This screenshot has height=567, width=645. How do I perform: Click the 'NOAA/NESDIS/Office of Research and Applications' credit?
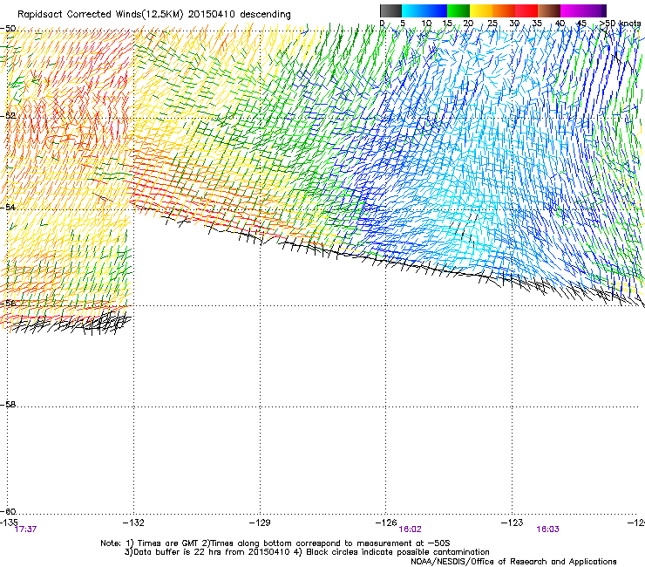coord(513,562)
